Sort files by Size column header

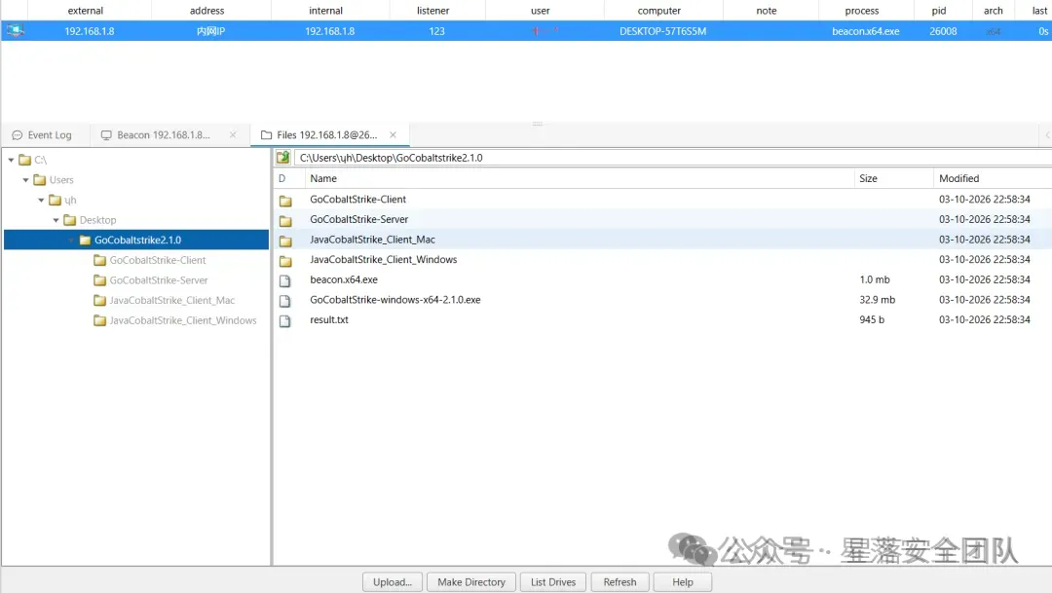pos(893,178)
